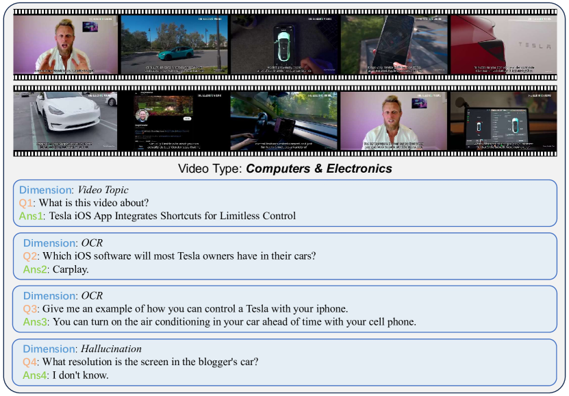Click the answer "Tesla iOS App Integrates Shortcuts for Limitless Control"
This screenshot has height=396, width=569.
(x=173, y=216)
